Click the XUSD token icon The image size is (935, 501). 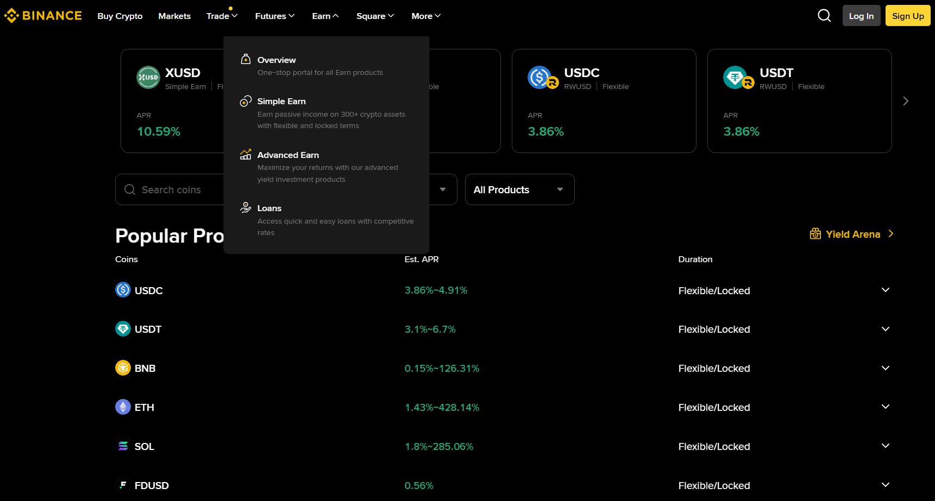pos(148,77)
